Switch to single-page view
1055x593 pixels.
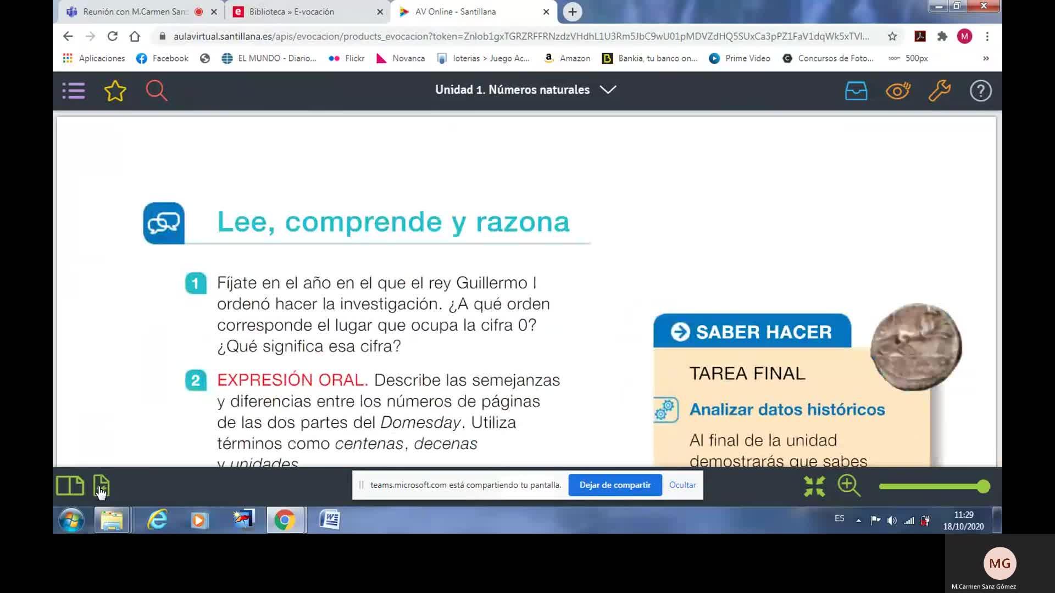pos(102,486)
